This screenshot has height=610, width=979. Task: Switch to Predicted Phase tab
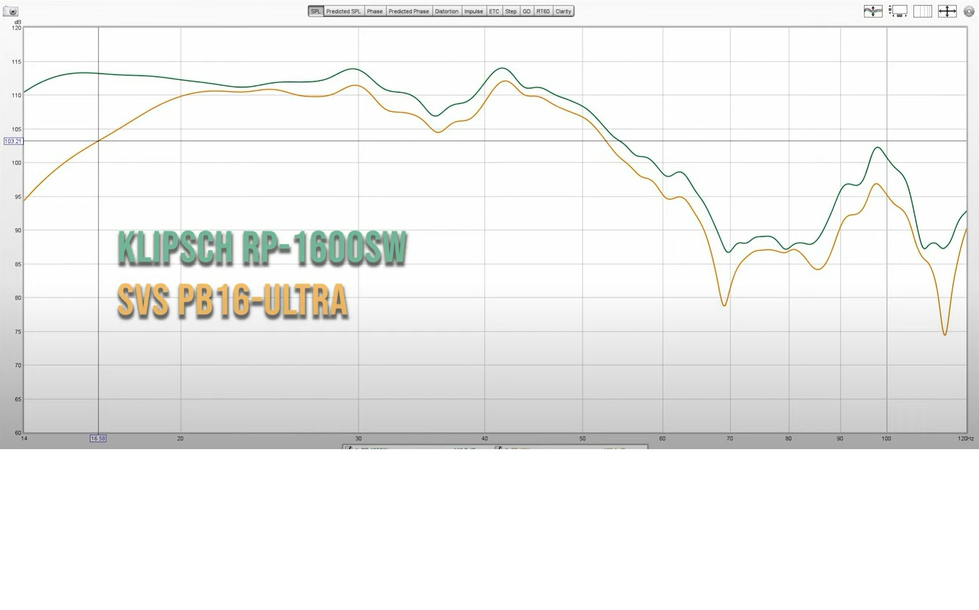(x=408, y=11)
